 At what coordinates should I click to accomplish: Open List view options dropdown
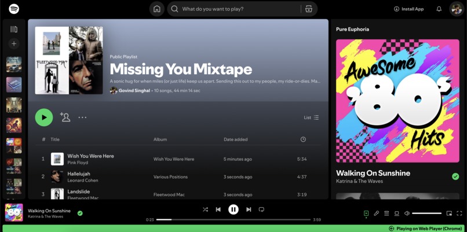point(311,117)
